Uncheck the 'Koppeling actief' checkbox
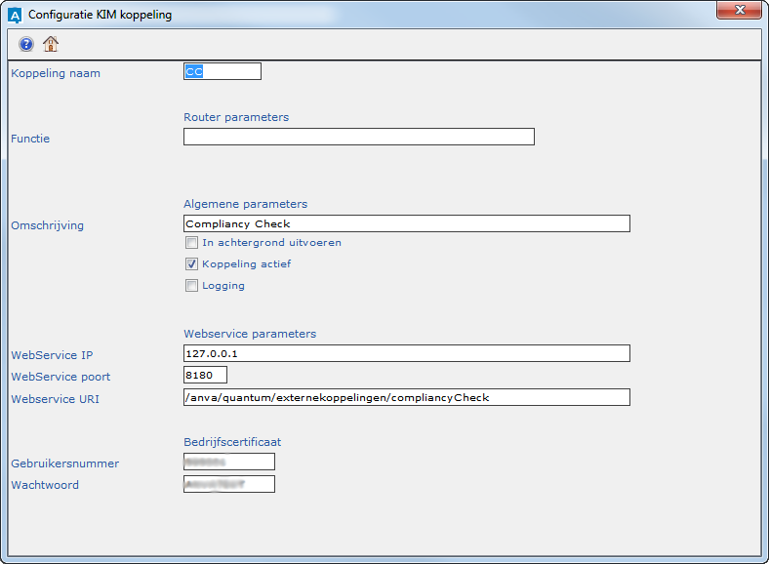 coord(192,264)
